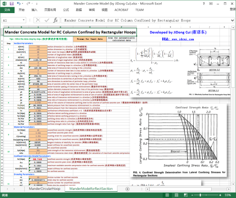Click the Cancel (X) formula bar icon
Viewport: 236px width, 198px height.
pyautogui.click(x=38, y=20)
